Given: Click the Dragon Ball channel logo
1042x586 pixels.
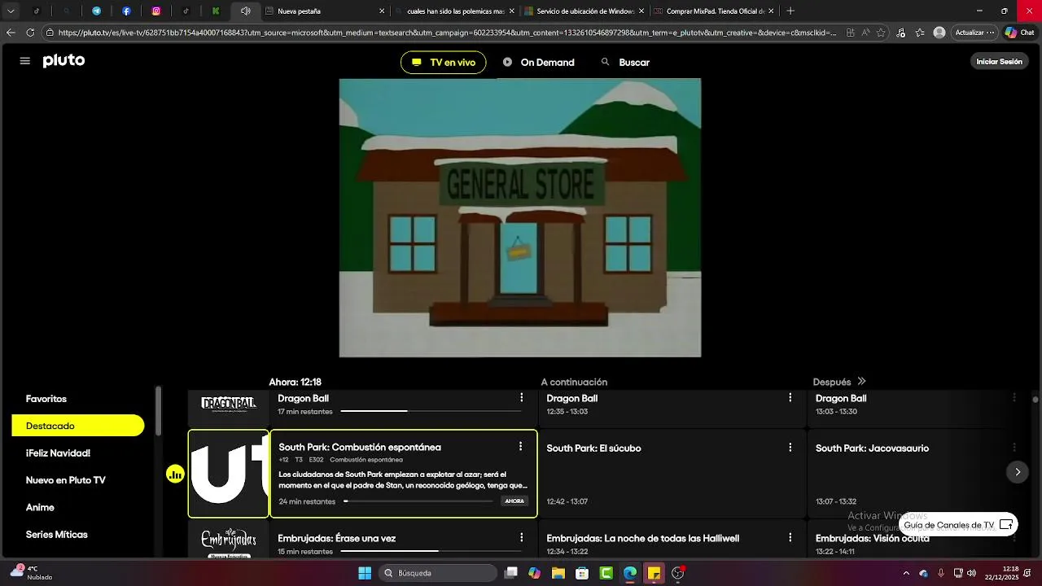Looking at the screenshot, I should pyautogui.click(x=229, y=405).
